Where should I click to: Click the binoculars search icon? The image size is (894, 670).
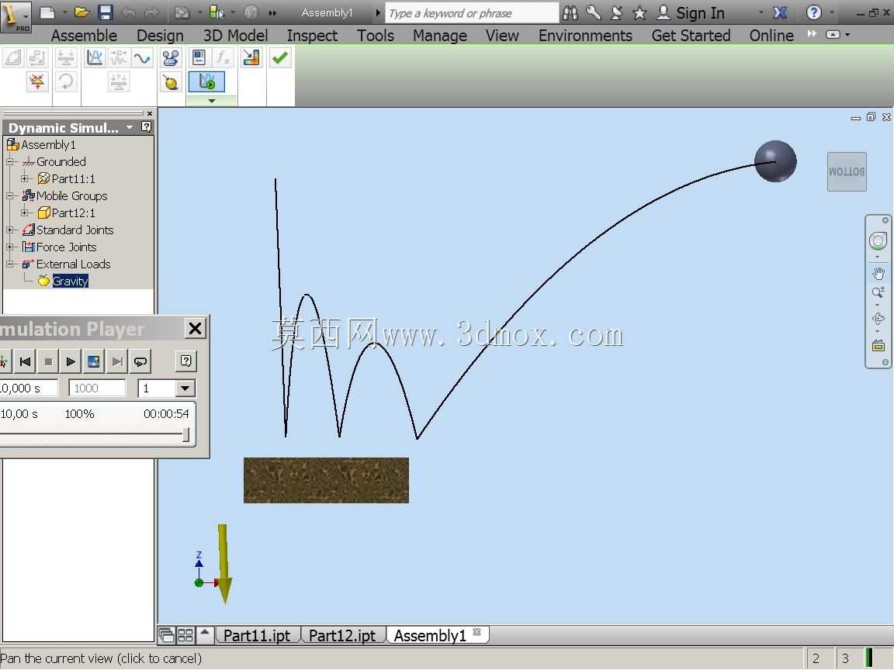pyautogui.click(x=570, y=12)
